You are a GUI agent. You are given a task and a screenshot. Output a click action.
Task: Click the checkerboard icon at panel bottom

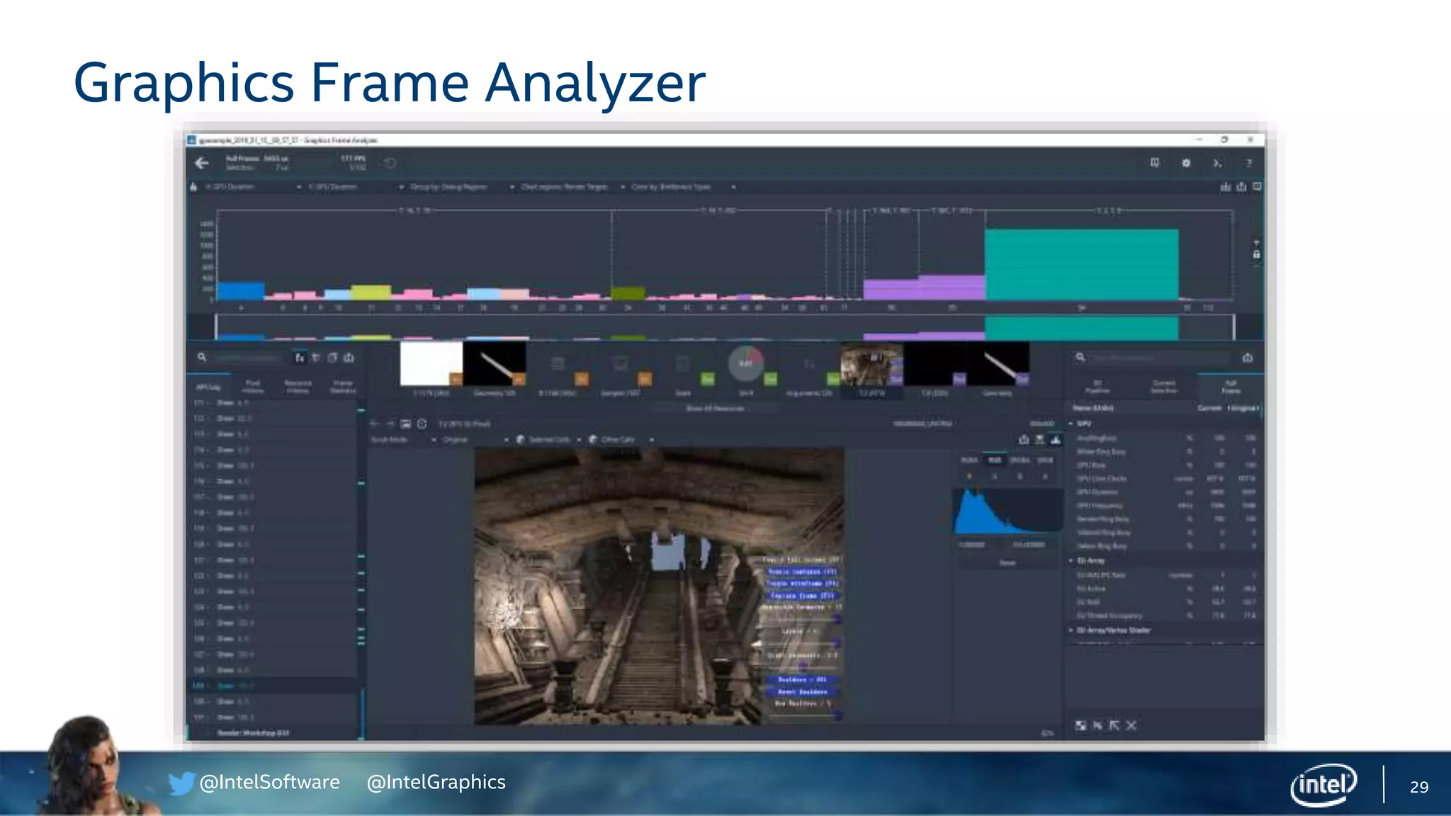pyautogui.click(x=1080, y=725)
